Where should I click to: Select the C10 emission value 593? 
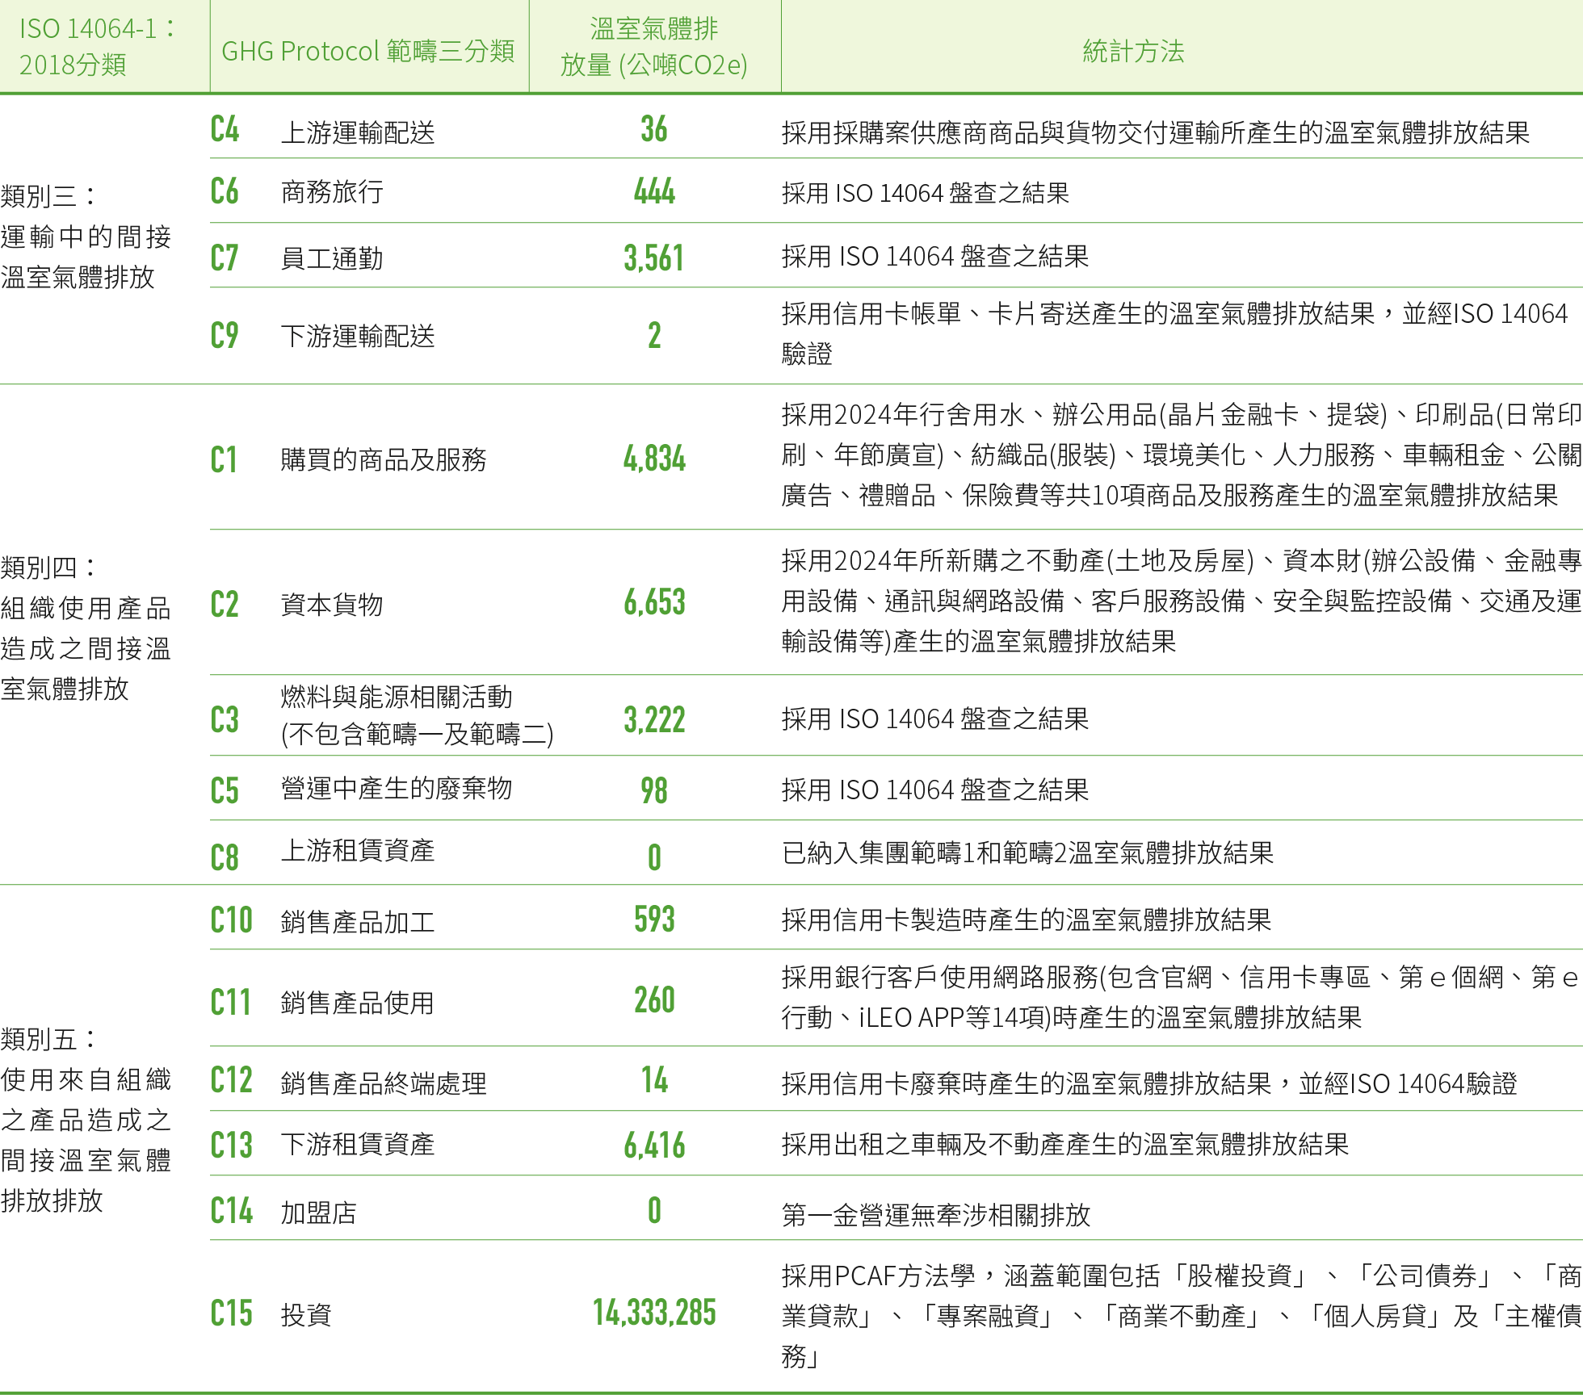(653, 920)
